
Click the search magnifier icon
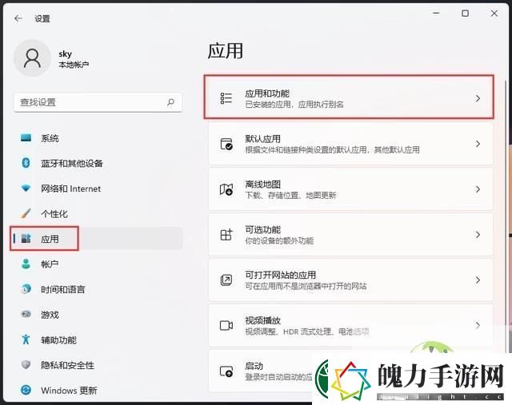[170, 102]
